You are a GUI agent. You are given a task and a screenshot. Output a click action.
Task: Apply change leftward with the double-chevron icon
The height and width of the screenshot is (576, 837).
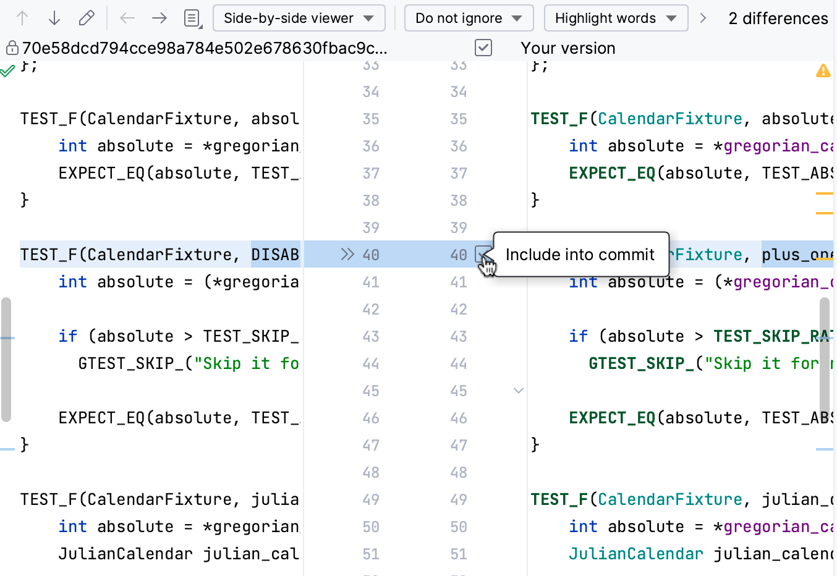click(347, 253)
